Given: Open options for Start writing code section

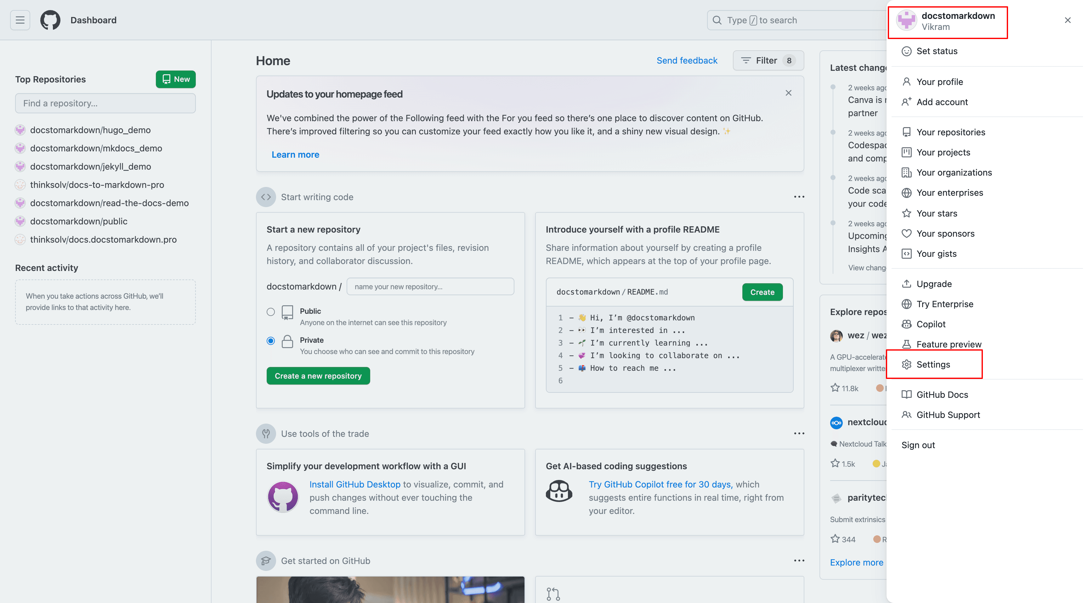Looking at the screenshot, I should click(x=799, y=197).
